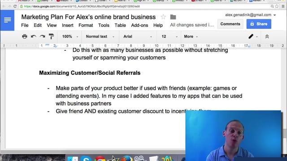Open the Edit menu

tap(38, 25)
